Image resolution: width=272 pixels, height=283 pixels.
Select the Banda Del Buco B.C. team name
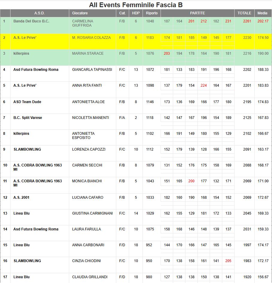(x=31, y=21)
